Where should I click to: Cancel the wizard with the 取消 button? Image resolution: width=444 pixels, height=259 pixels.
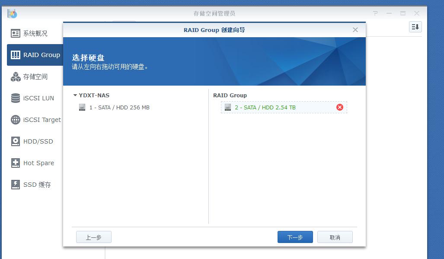point(335,237)
